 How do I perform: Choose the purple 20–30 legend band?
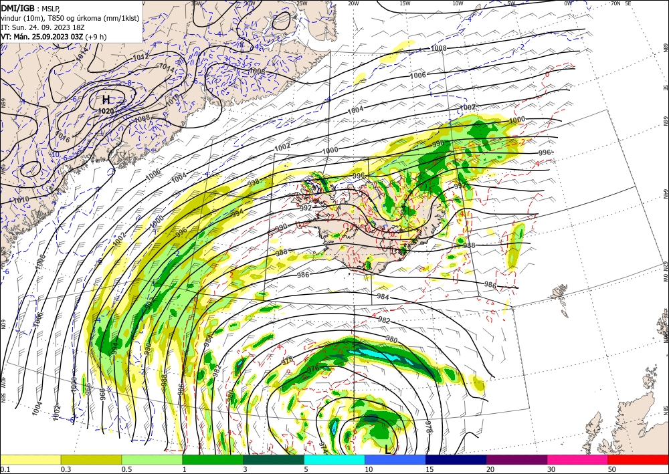[x=516, y=459]
